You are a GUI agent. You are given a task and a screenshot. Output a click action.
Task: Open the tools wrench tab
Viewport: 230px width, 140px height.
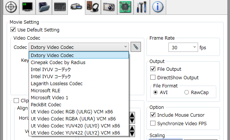pyautogui.click(x=142, y=7)
